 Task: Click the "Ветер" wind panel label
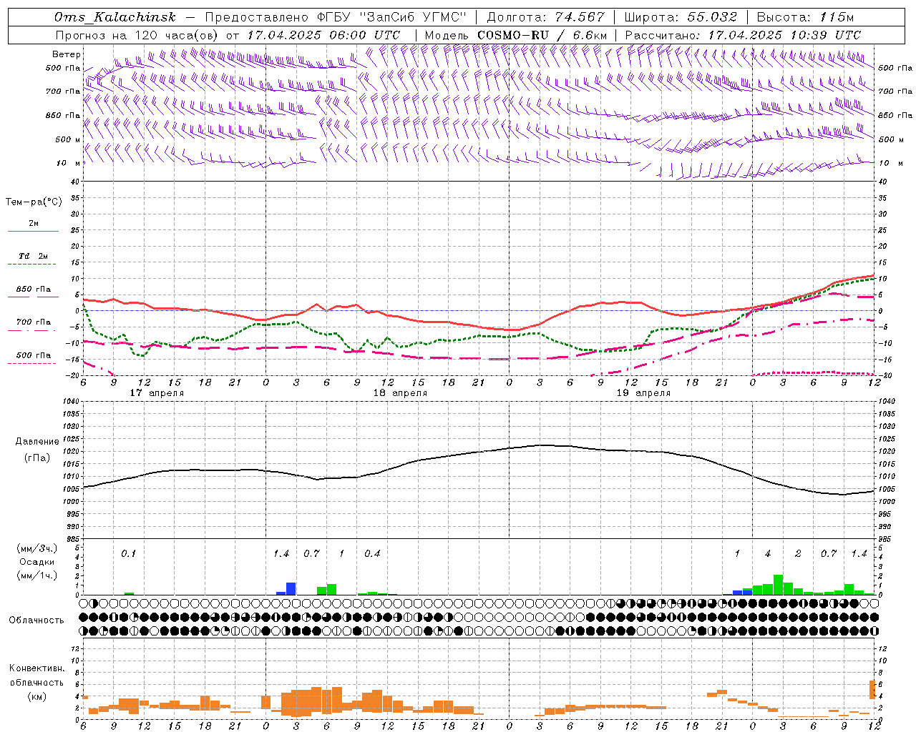tap(67, 54)
